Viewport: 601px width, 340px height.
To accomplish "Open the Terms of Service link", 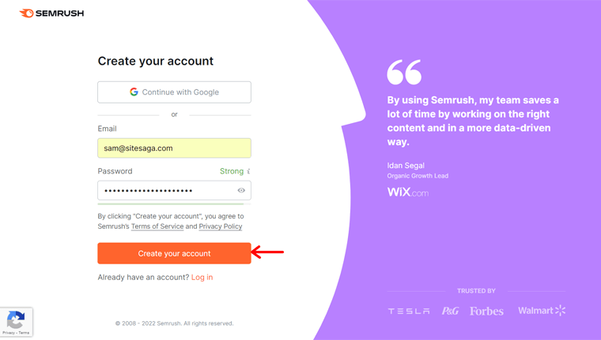I will (x=157, y=226).
